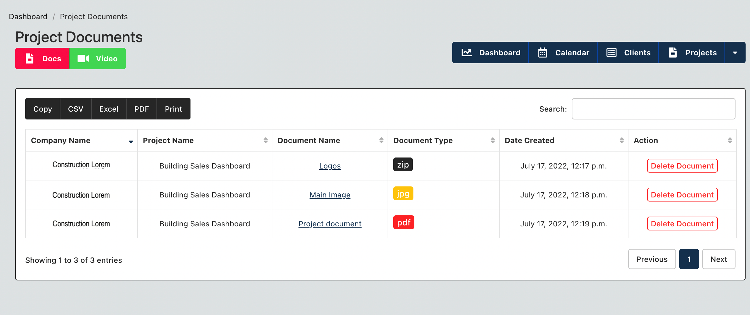
Task: Click the jpg type badge
Action: 403,193
